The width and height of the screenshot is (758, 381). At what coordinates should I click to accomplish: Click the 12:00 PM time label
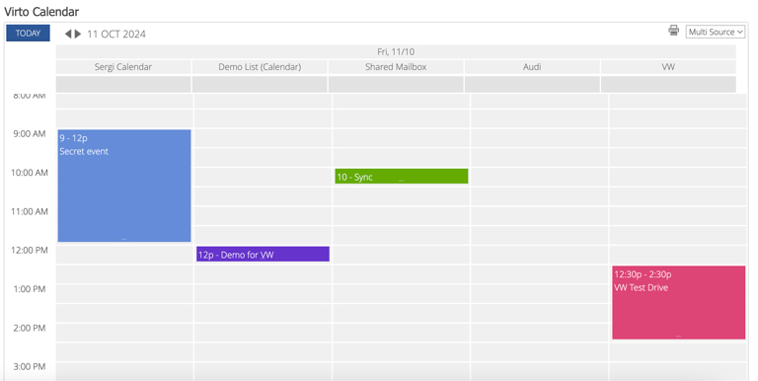[x=30, y=250]
